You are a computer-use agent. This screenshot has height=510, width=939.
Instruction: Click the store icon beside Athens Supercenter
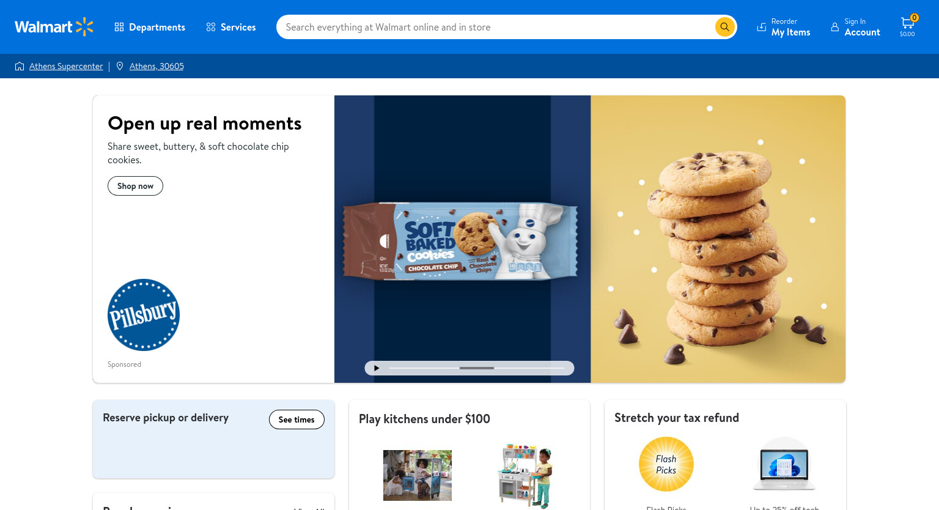20,66
